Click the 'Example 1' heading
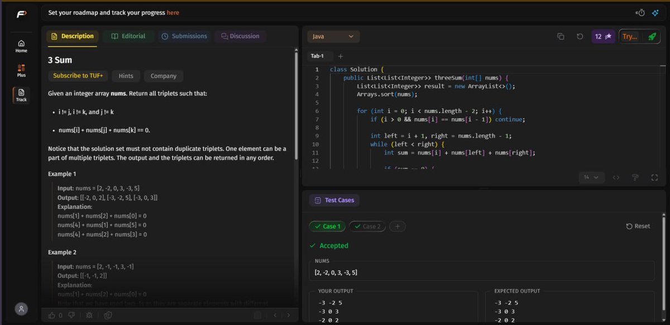 [x=62, y=174]
